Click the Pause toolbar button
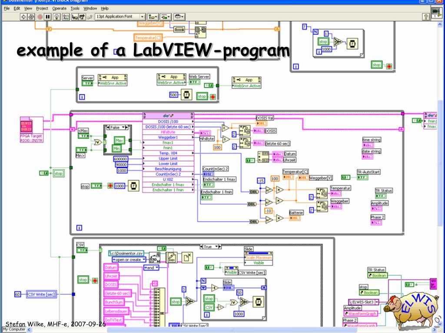Image resolution: width=445 pixels, height=333 pixels. tap(47, 17)
